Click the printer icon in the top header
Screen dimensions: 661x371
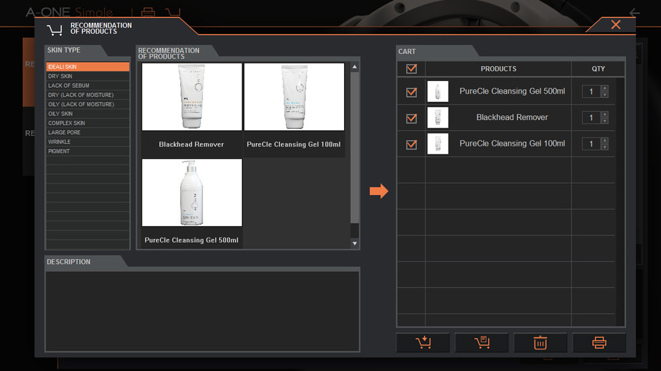coord(148,12)
